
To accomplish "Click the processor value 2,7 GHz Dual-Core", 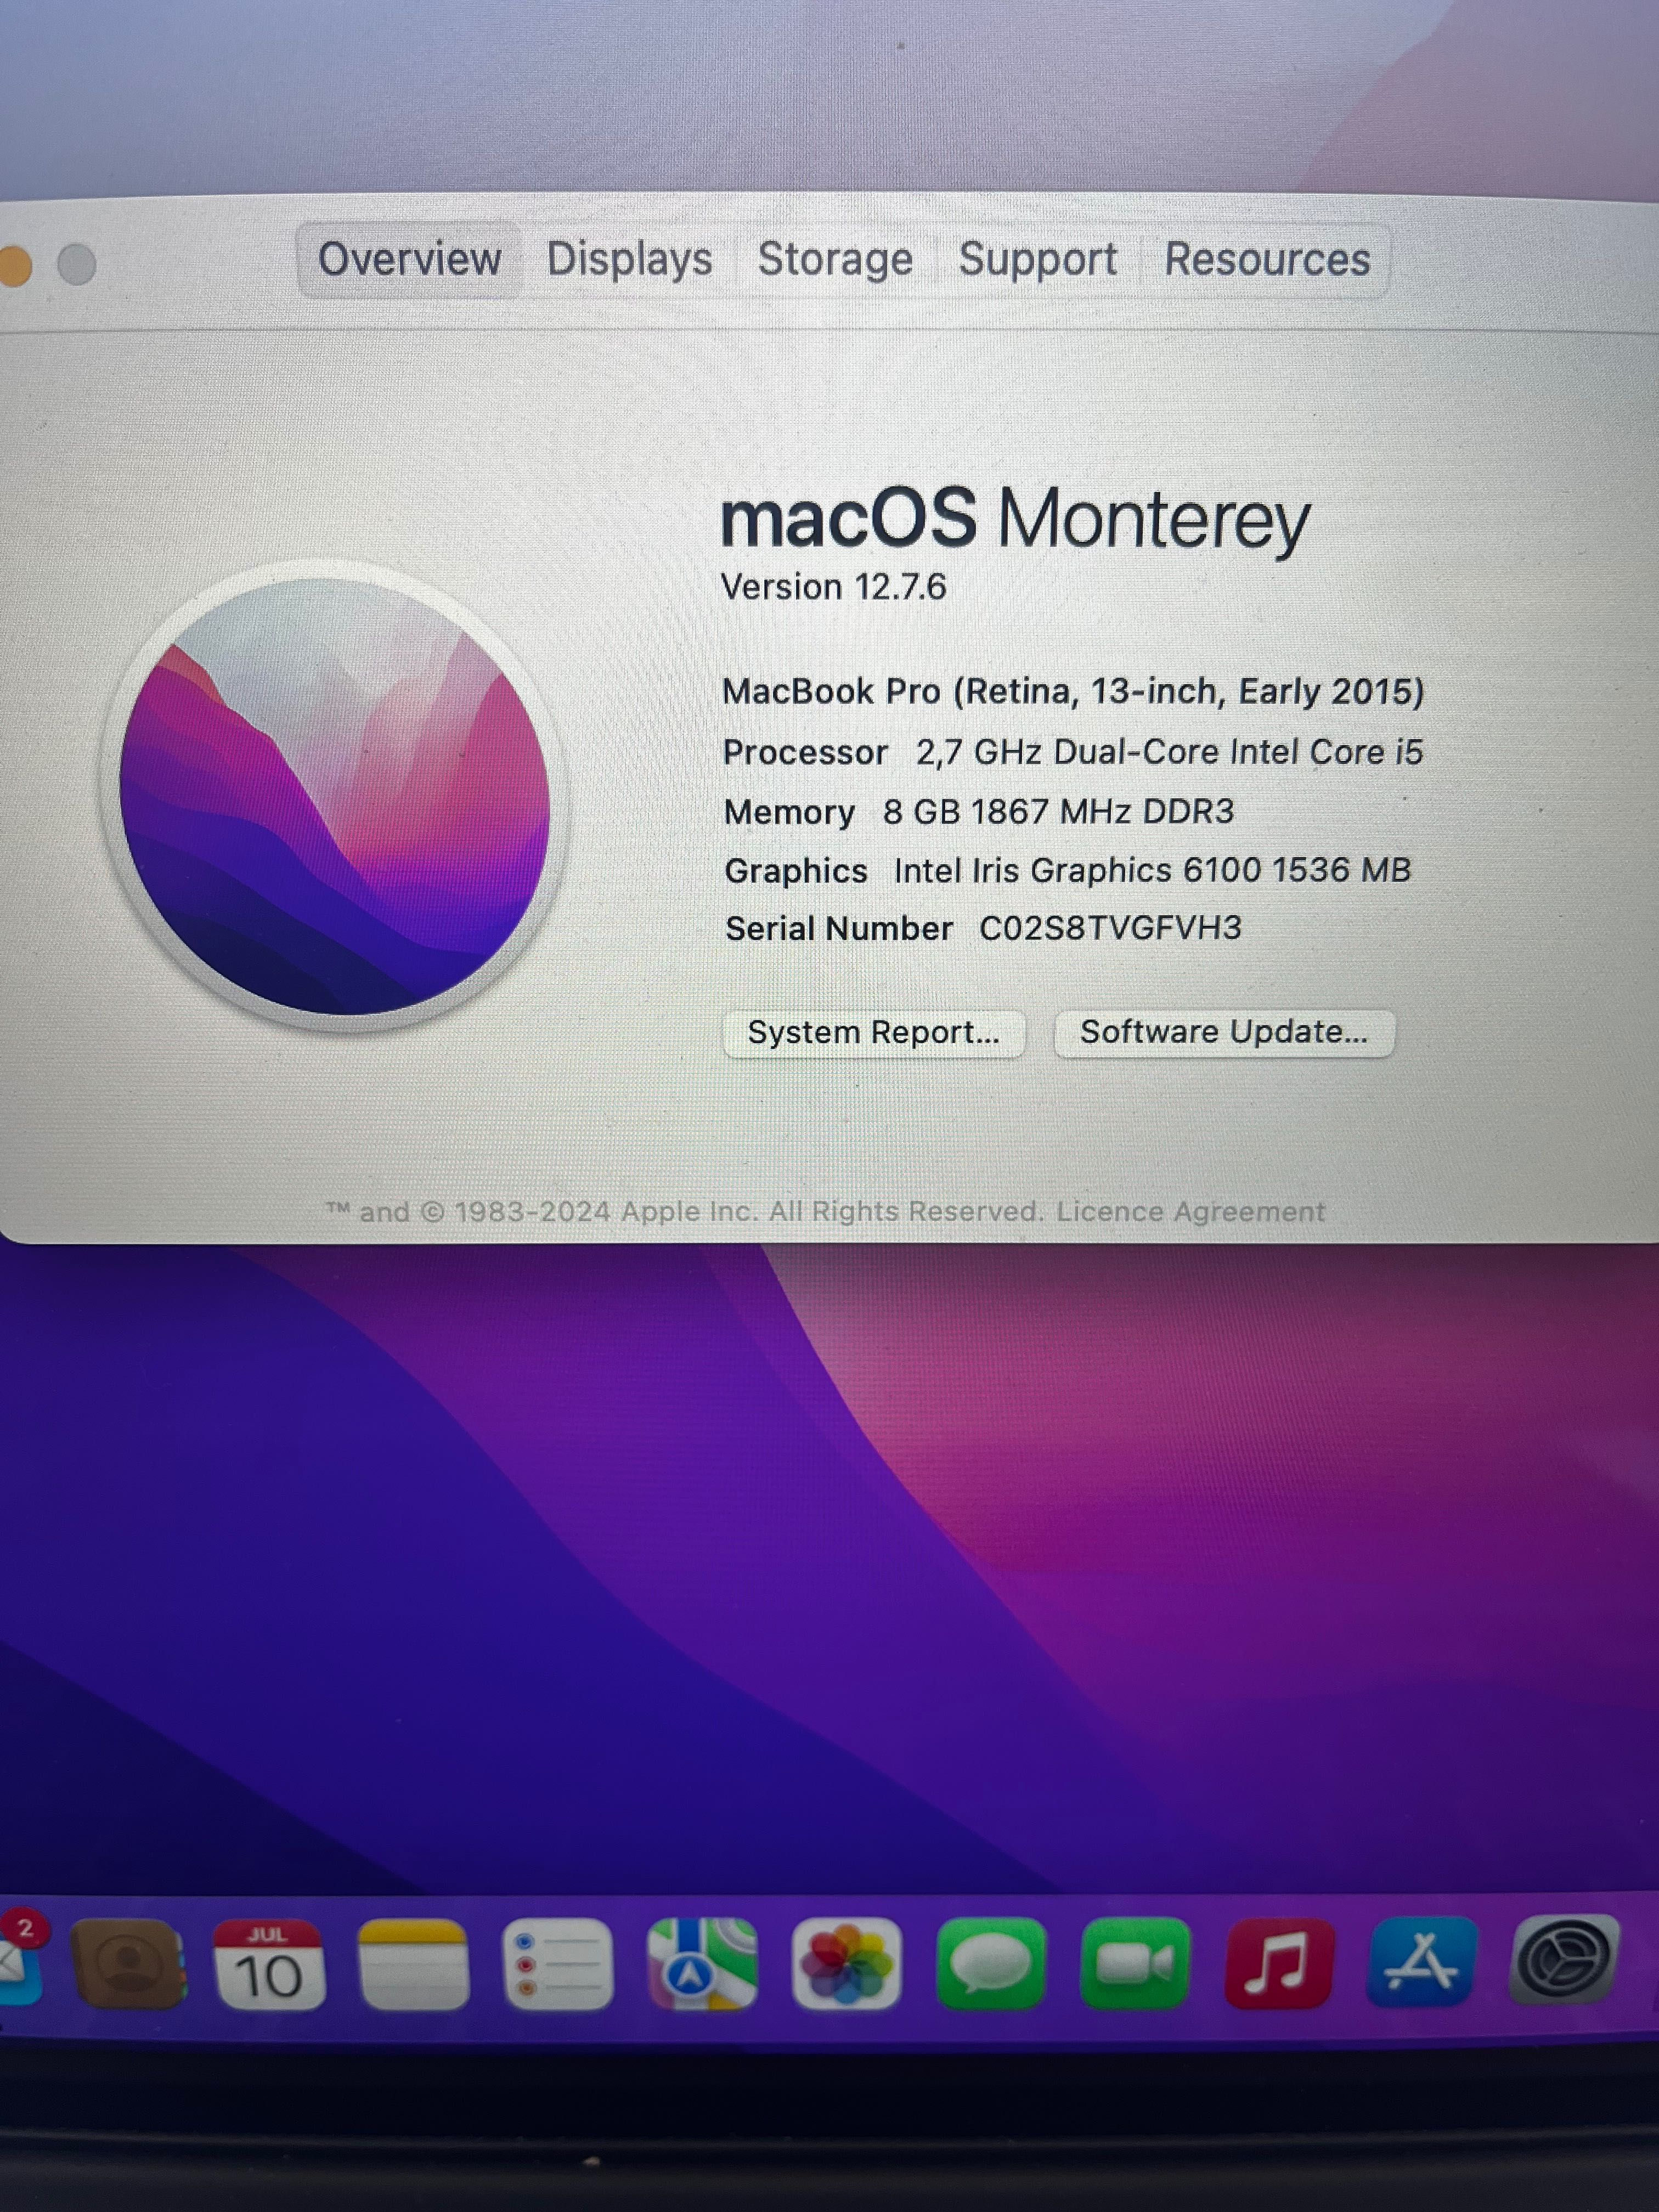I will 1169,752.
